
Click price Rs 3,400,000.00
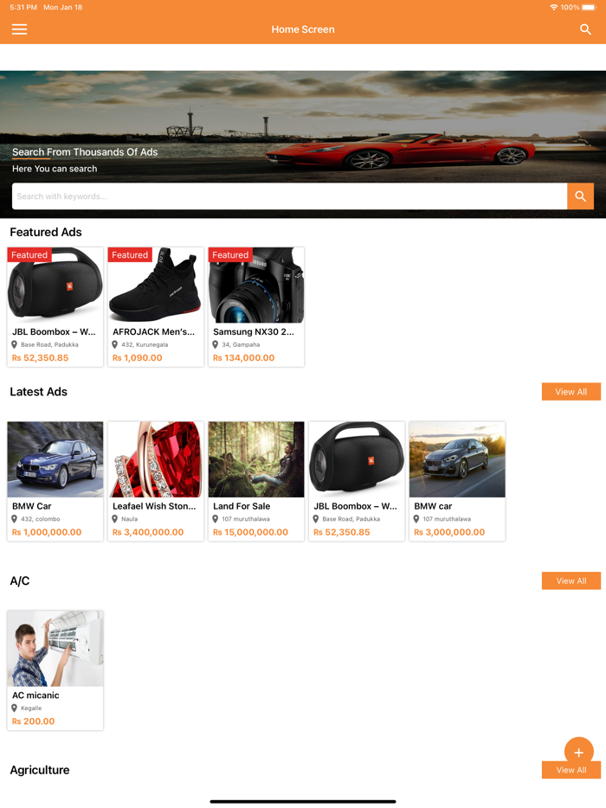pos(148,532)
